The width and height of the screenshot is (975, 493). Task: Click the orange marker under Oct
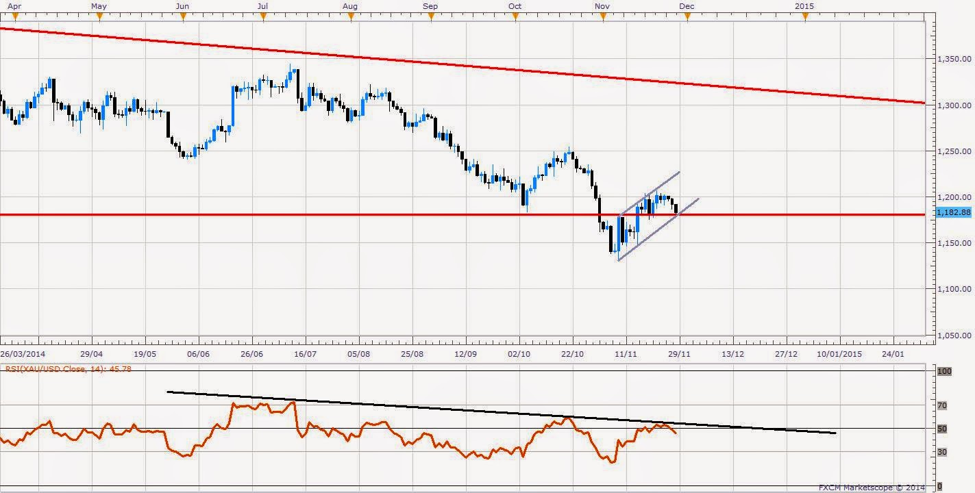coord(516,18)
